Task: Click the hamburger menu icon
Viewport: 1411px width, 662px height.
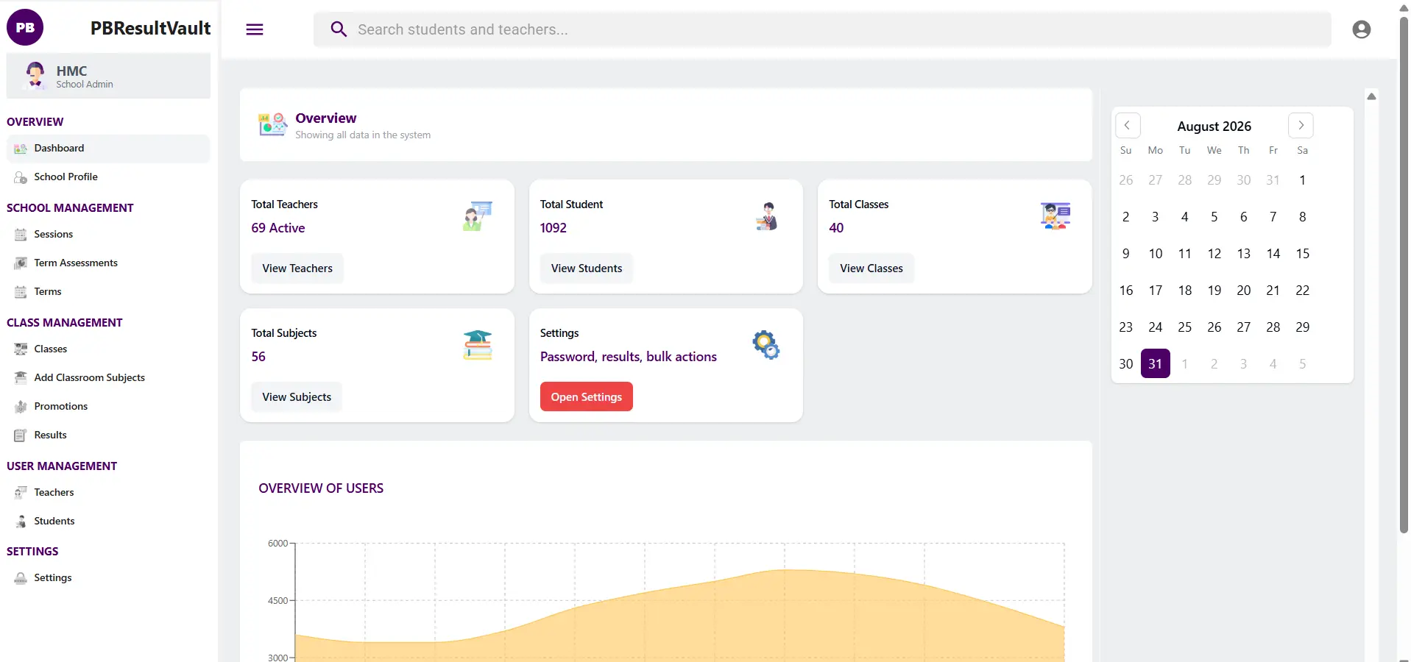Action: tap(255, 29)
